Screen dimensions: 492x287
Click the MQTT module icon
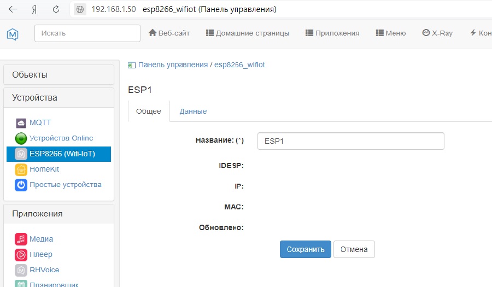[x=21, y=123]
